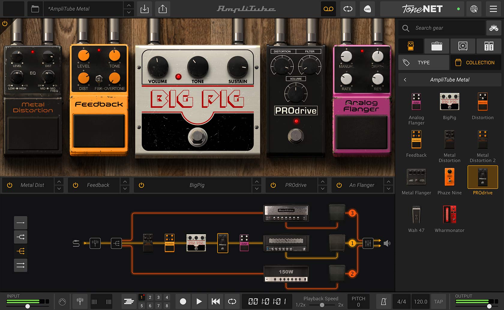Click the round input routing icon near INPUT
The width and height of the screenshot is (504, 310).
point(62,302)
